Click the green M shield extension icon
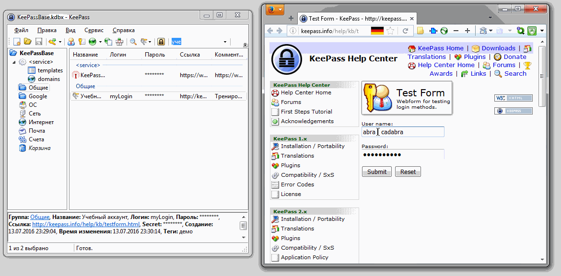 (532, 31)
